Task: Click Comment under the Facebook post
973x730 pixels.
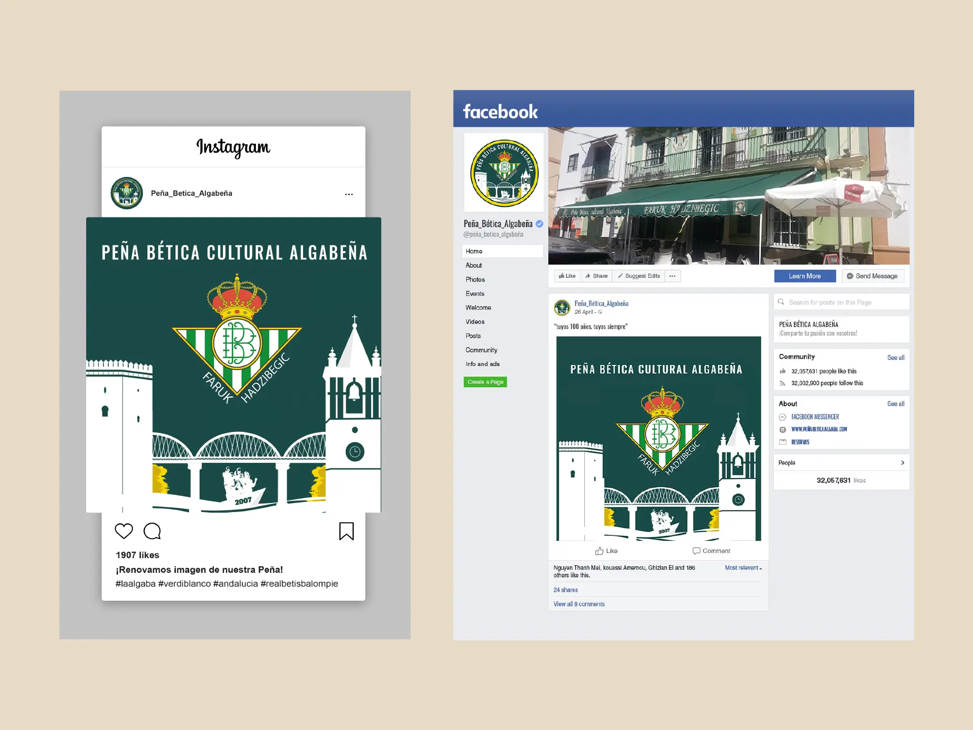Action: 712,551
